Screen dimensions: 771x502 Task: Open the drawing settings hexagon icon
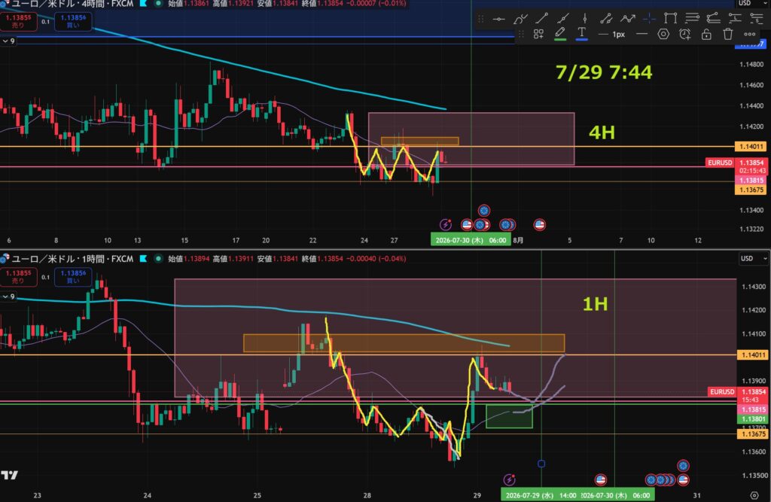(663, 34)
